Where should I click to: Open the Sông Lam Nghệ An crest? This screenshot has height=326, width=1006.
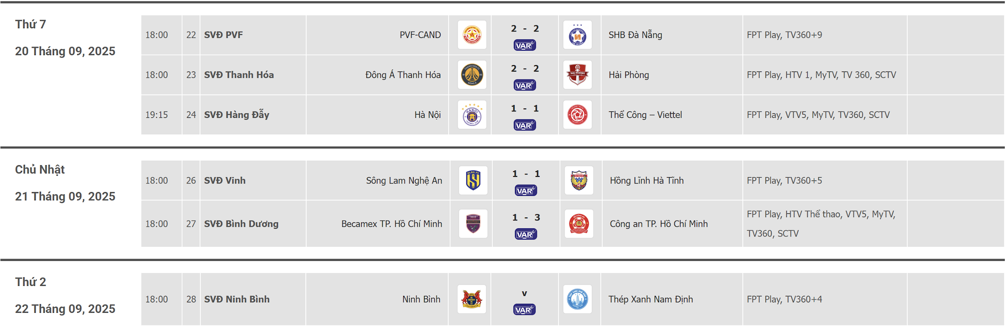point(473,180)
